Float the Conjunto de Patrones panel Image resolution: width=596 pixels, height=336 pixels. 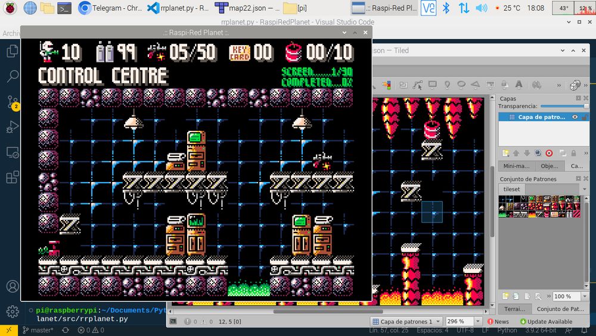pos(578,178)
